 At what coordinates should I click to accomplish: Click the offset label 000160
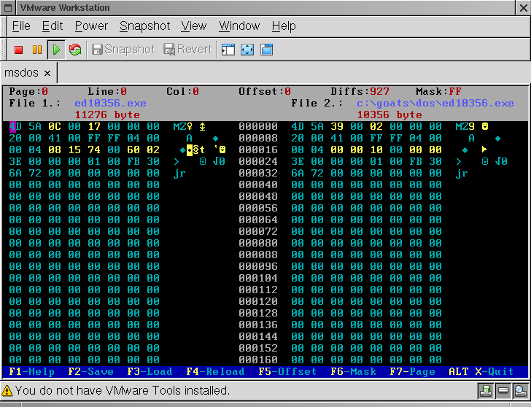click(x=258, y=360)
